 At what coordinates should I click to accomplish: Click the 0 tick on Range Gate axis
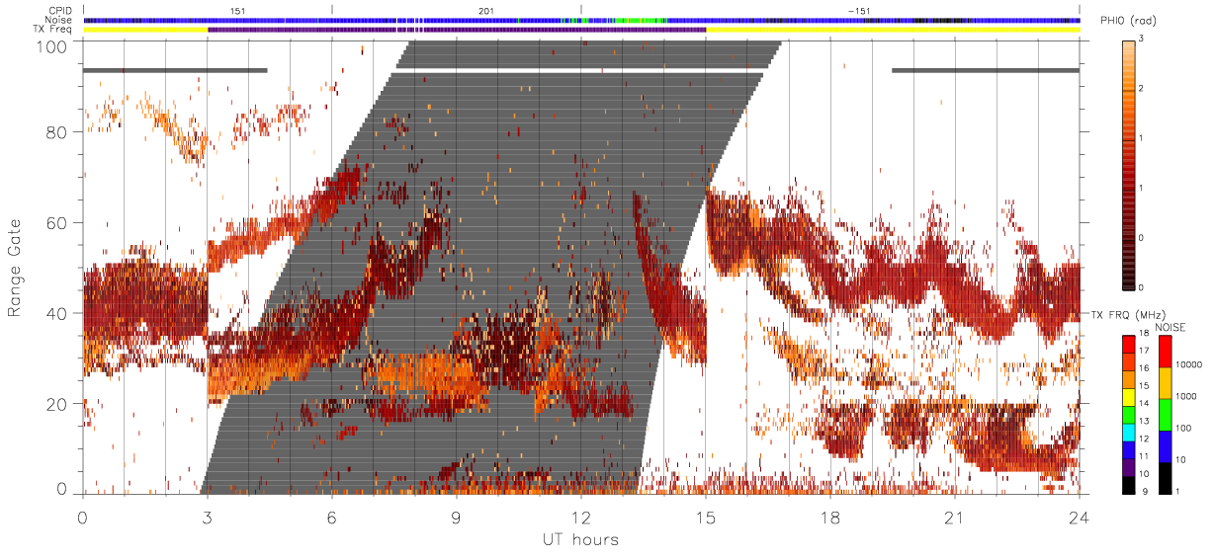(x=61, y=487)
